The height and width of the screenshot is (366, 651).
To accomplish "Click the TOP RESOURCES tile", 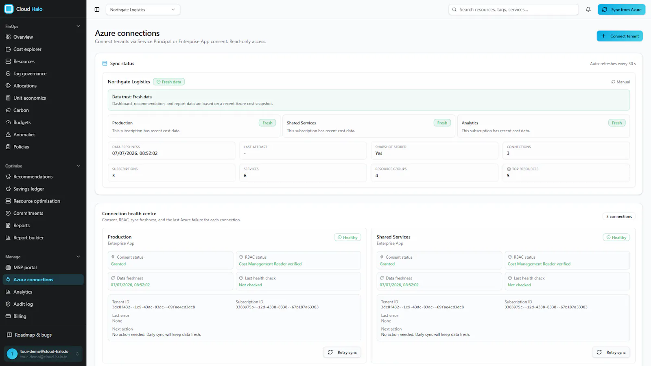I will [x=566, y=173].
